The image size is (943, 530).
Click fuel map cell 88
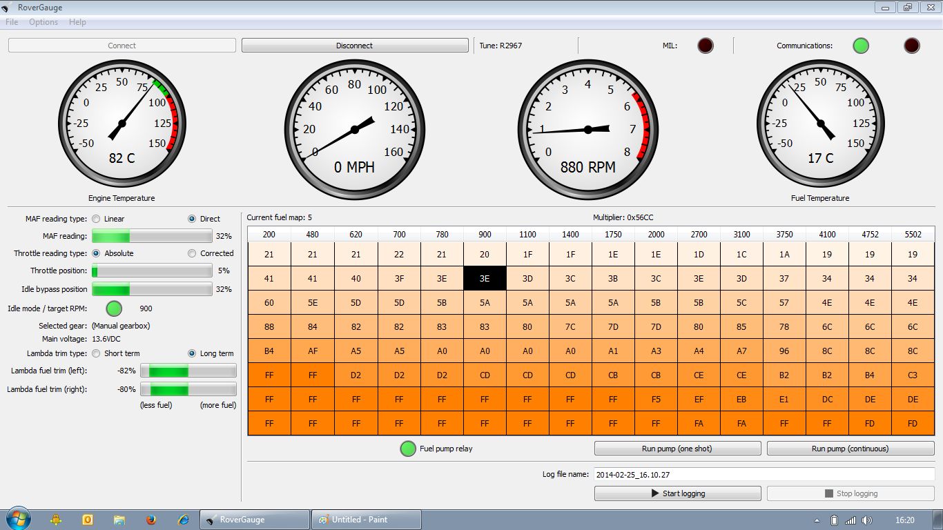[269, 326]
